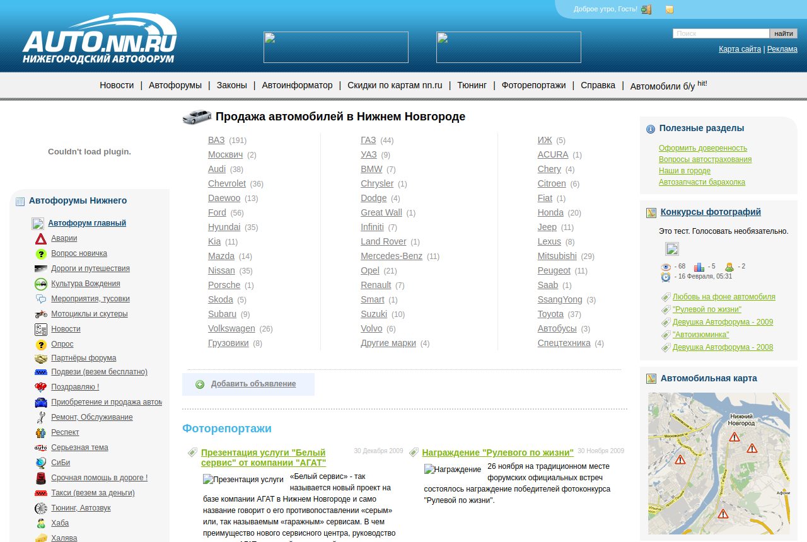Click the map icon beside Автомобильная карта

[x=652, y=379]
